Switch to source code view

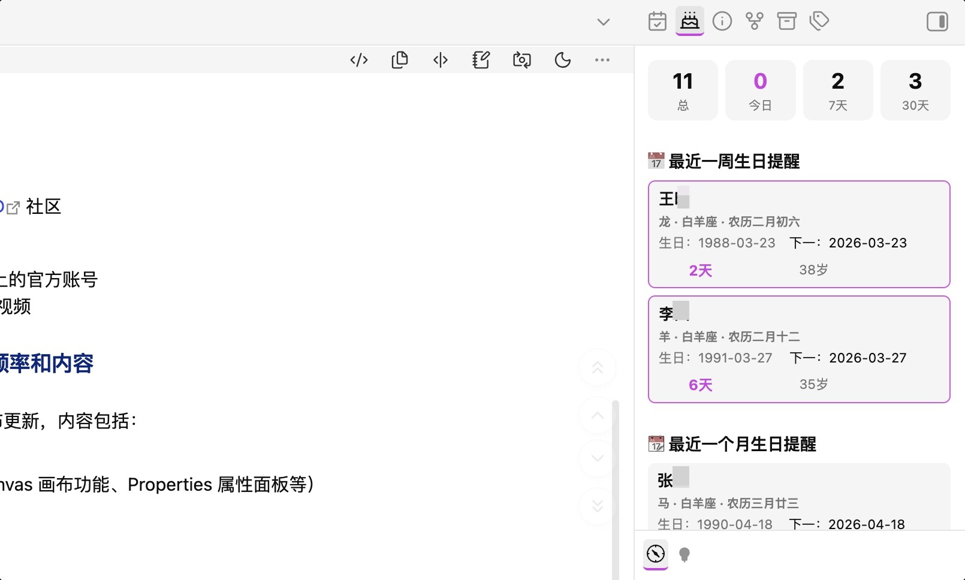[359, 60]
